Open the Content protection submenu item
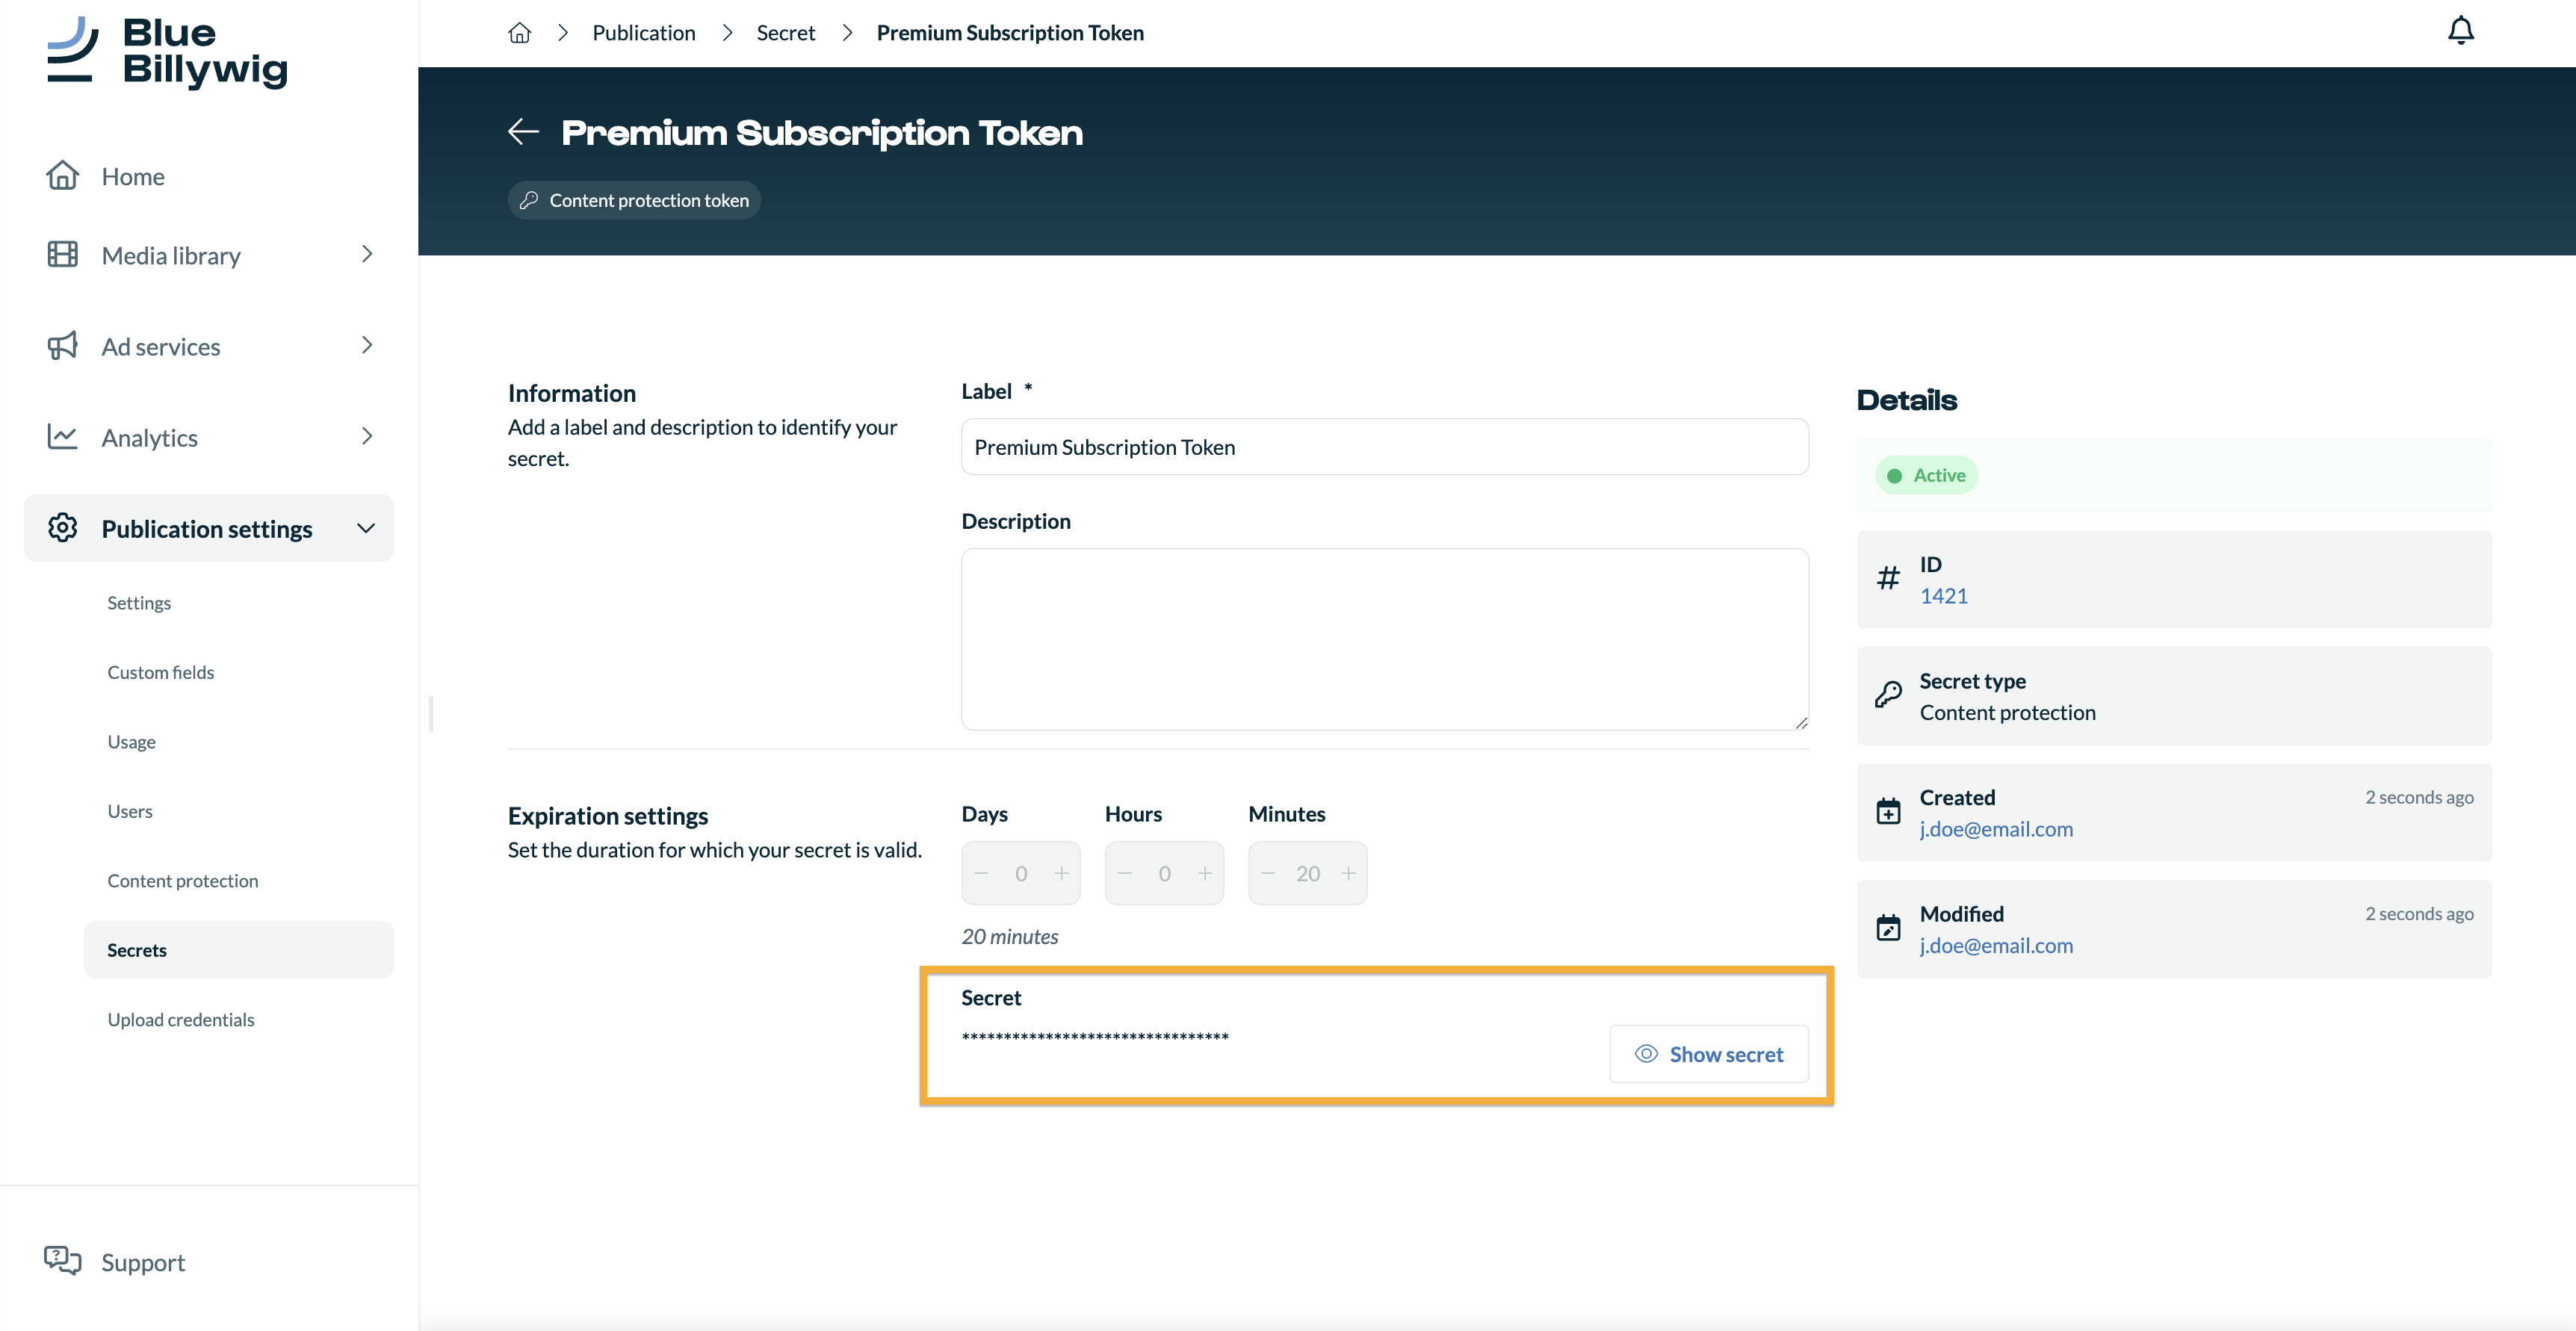This screenshot has width=2576, height=1331. coord(183,881)
